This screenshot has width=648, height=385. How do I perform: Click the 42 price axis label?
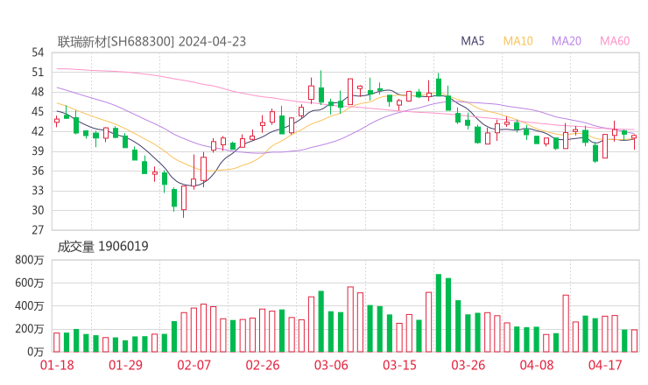click(38, 132)
